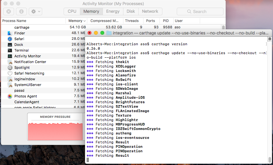Click the Dock process icon
This screenshot has width=273, height=165.
(10, 45)
